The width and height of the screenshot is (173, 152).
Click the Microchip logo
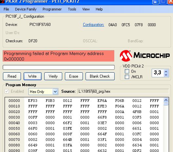tap(145, 56)
